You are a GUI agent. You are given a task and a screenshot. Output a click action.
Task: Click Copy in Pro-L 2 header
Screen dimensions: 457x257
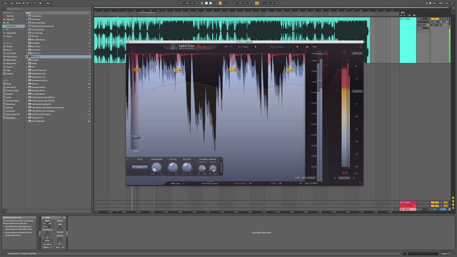(x=245, y=46)
